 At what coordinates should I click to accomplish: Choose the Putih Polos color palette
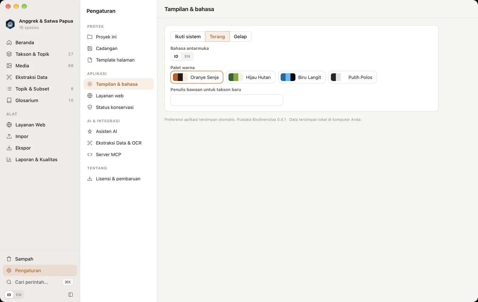pos(353,78)
